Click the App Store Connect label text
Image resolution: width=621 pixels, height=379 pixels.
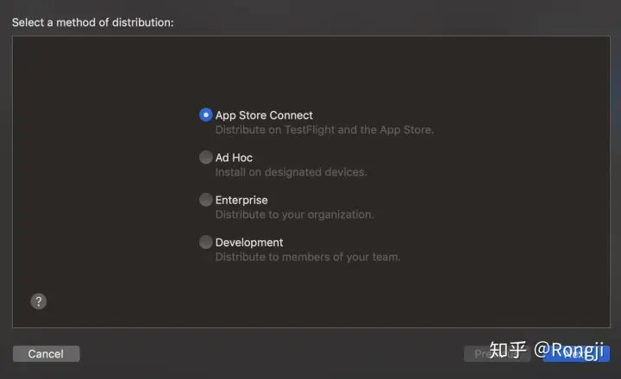(264, 115)
